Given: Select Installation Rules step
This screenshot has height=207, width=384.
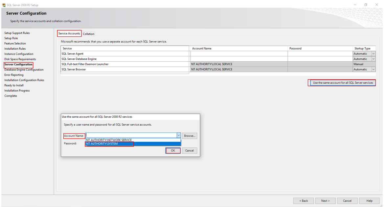Looking at the screenshot, I should [x=15, y=49].
